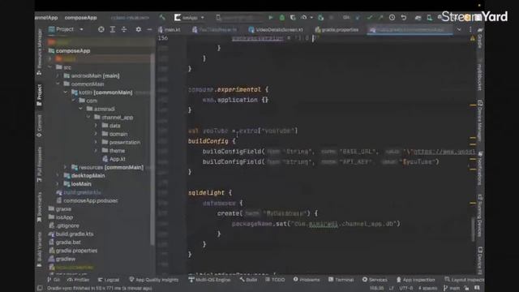519x292 pixels.
Task: Open the Bookmarks side tool window
Action: (x=40, y=207)
